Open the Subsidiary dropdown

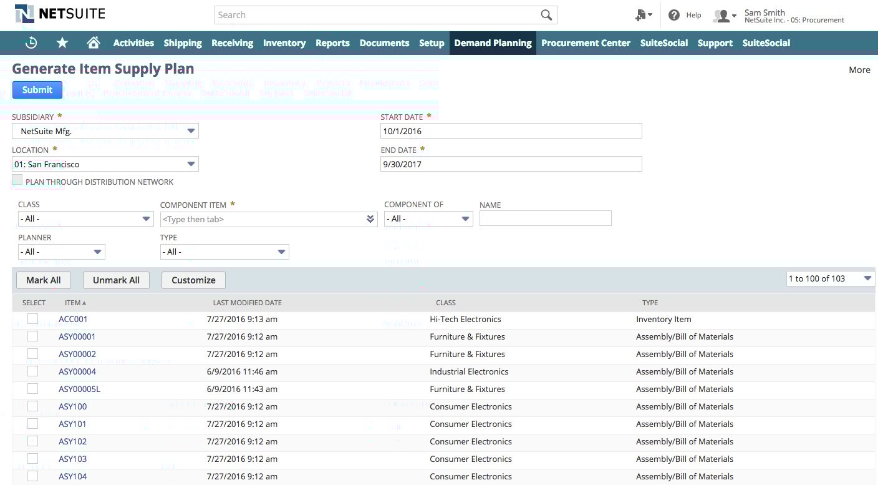(x=105, y=131)
